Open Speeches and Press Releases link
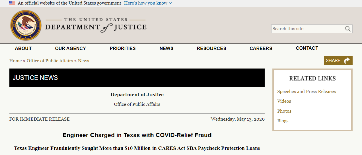 point(306,92)
